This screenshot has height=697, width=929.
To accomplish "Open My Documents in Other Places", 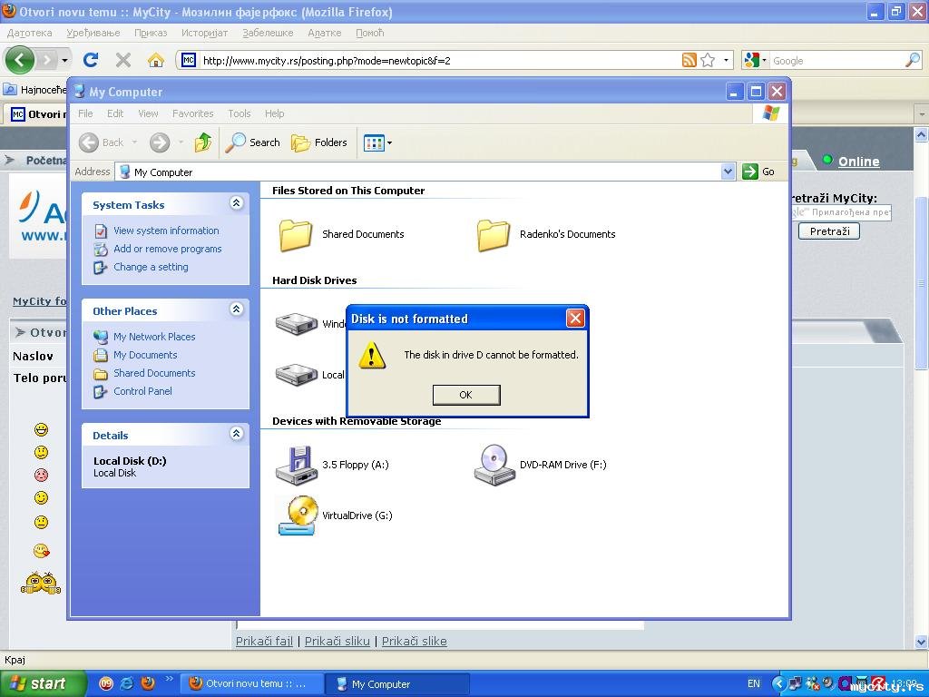I will [145, 355].
